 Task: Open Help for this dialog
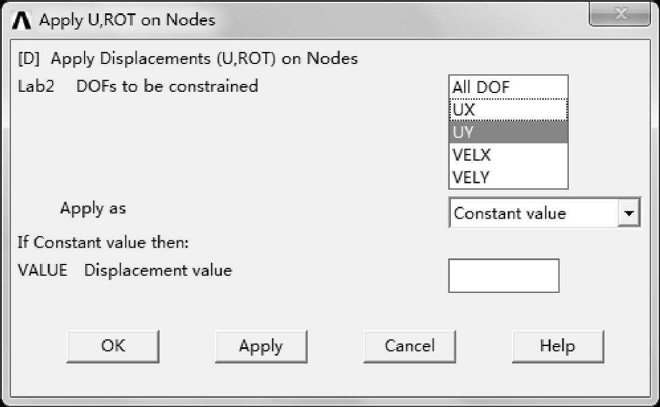point(557,346)
